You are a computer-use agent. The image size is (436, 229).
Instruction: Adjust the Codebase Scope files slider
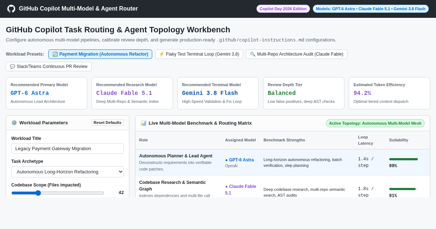coord(58,193)
